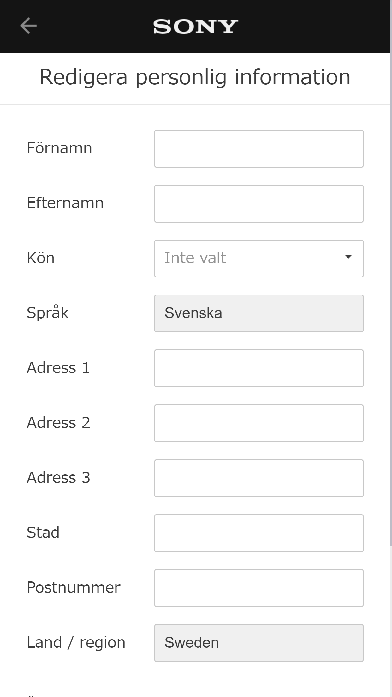
Task: Click the Adress 2 input box
Action: (x=259, y=423)
